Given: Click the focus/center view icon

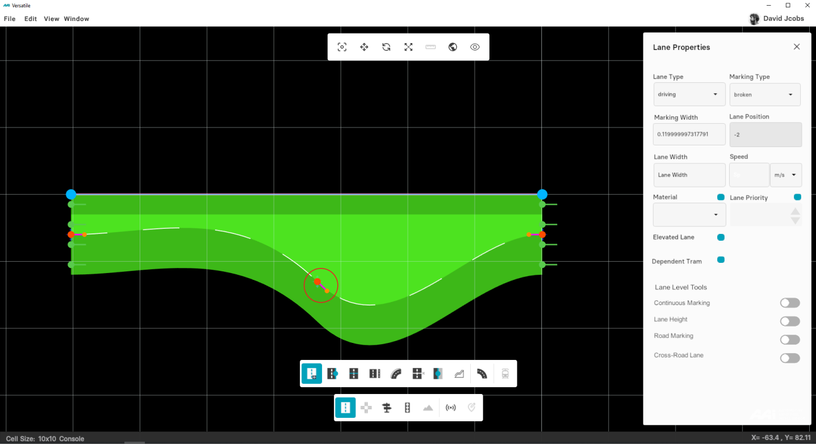Looking at the screenshot, I should [x=342, y=47].
